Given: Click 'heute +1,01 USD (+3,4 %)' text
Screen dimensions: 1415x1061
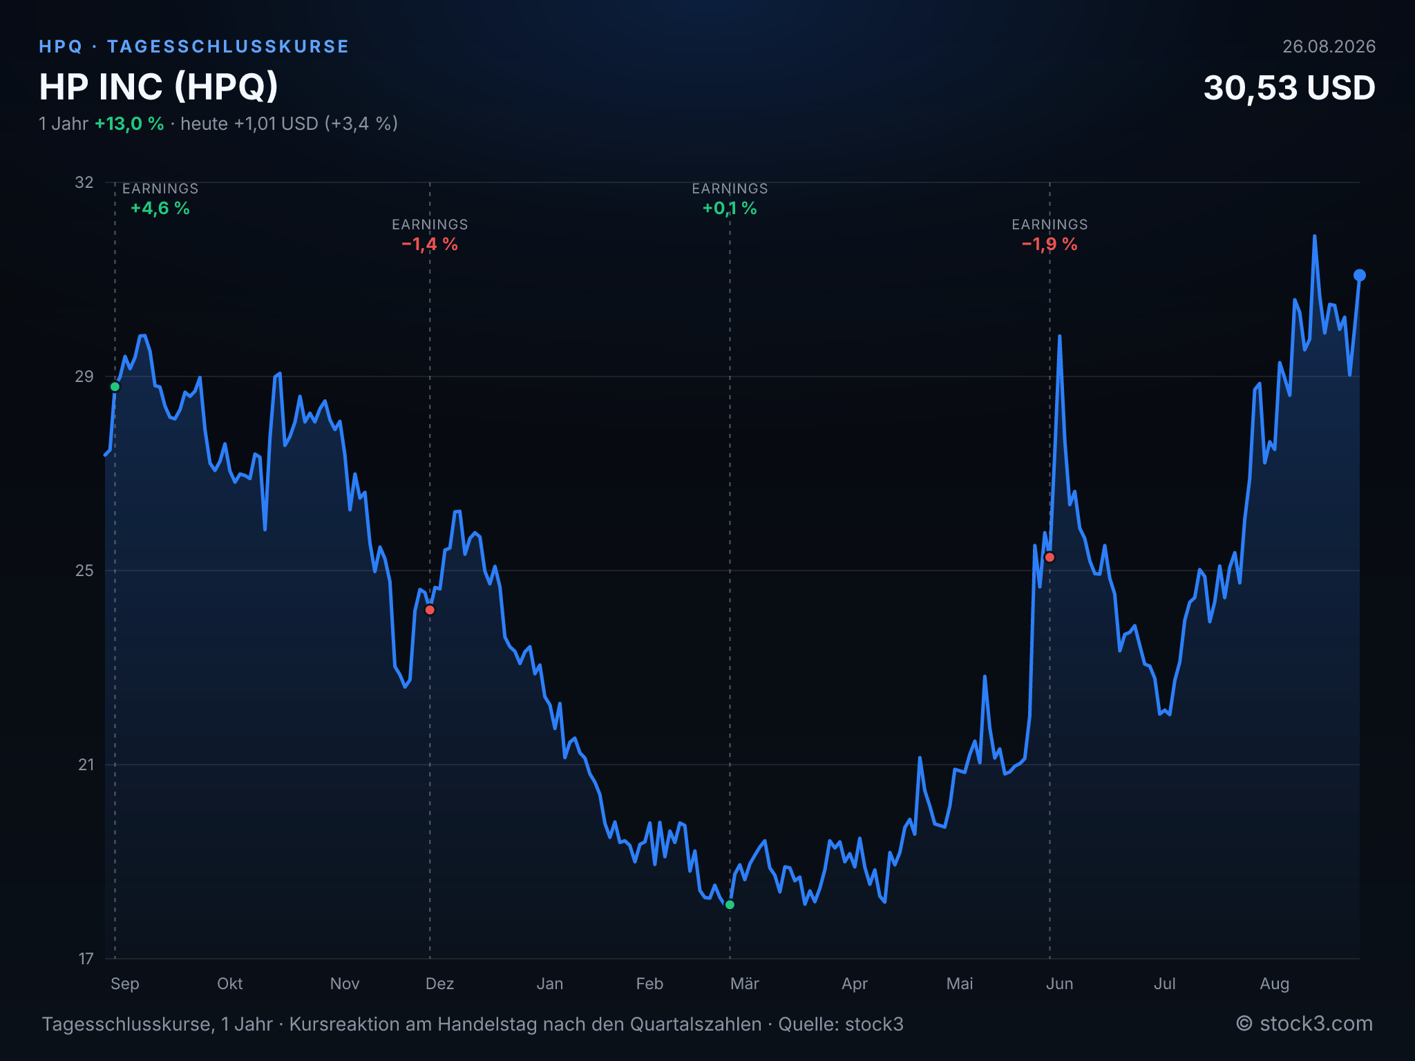Looking at the screenshot, I should (x=289, y=124).
